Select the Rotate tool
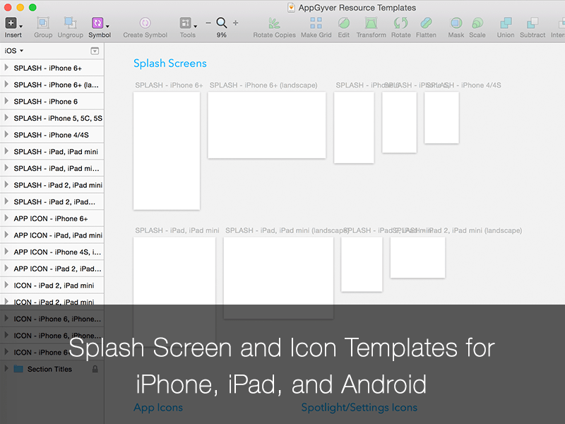 pos(400,23)
